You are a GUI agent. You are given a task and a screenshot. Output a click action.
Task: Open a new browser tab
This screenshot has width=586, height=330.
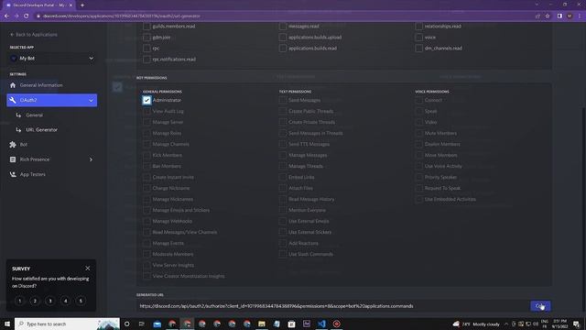click(82, 5)
